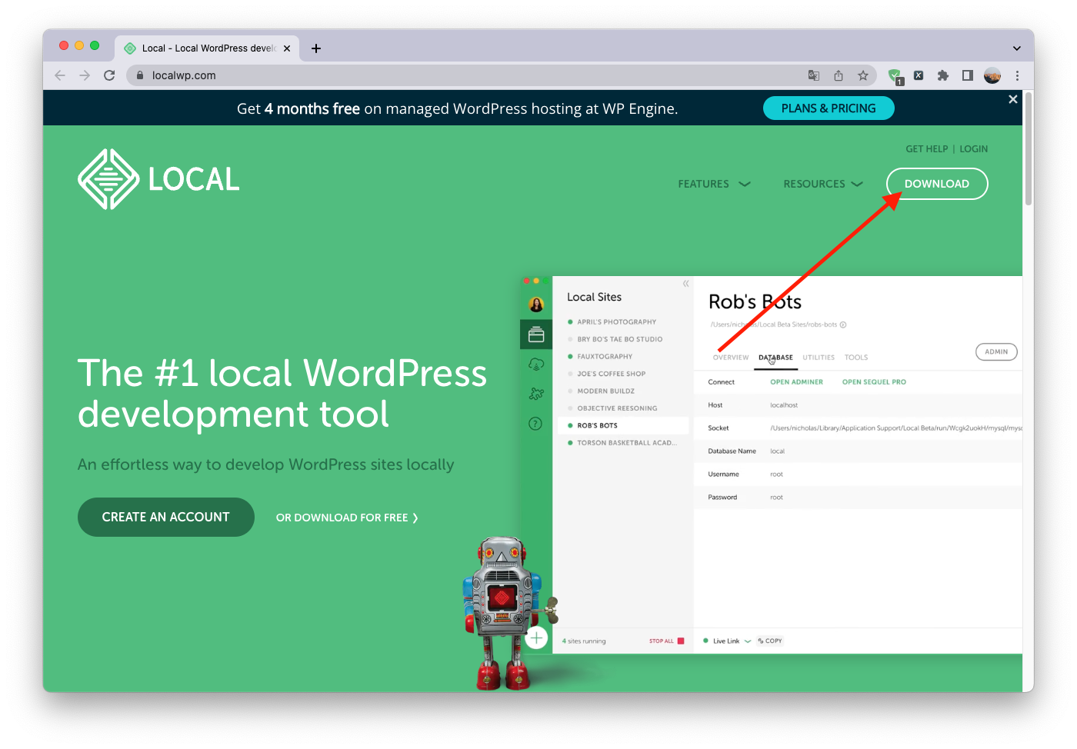This screenshot has height=749, width=1077.
Task: Select the Fauxtography site
Action: pos(605,357)
